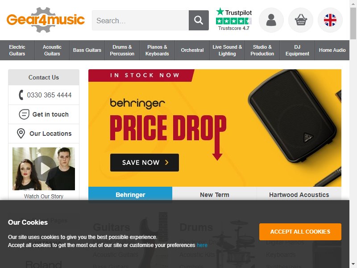Open the Drums & Percussion menu

tap(122, 50)
